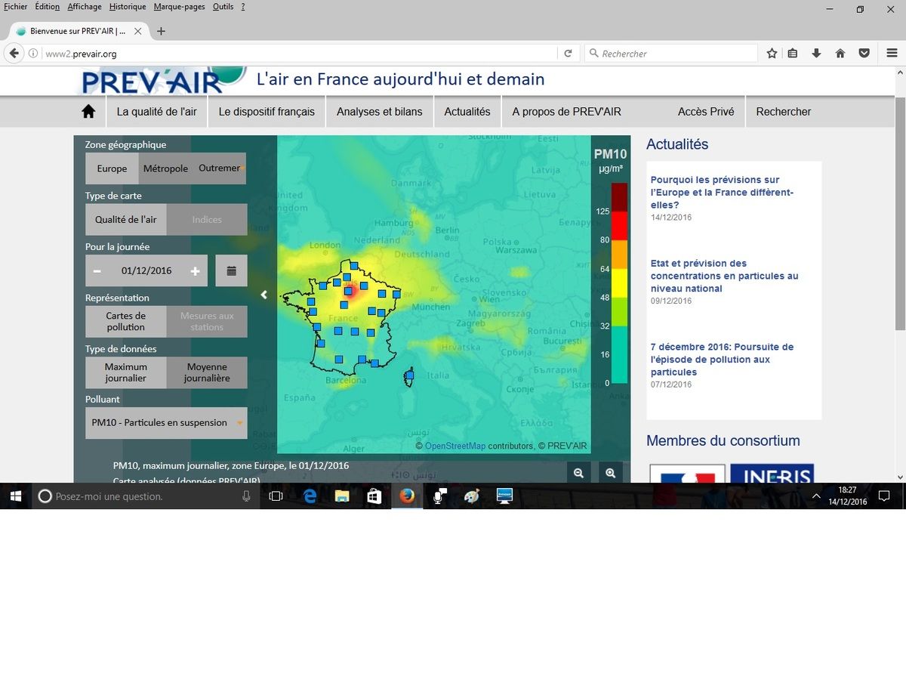The height and width of the screenshot is (695, 906).
Task: Open Firefox downloads arrow
Action: (816, 54)
